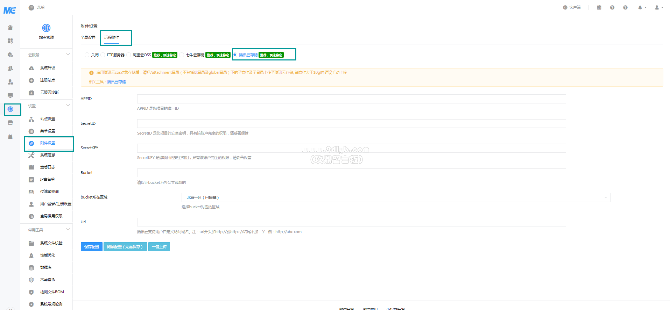
Task: Click the shopping bag icon in sidebar
Action: (10, 136)
